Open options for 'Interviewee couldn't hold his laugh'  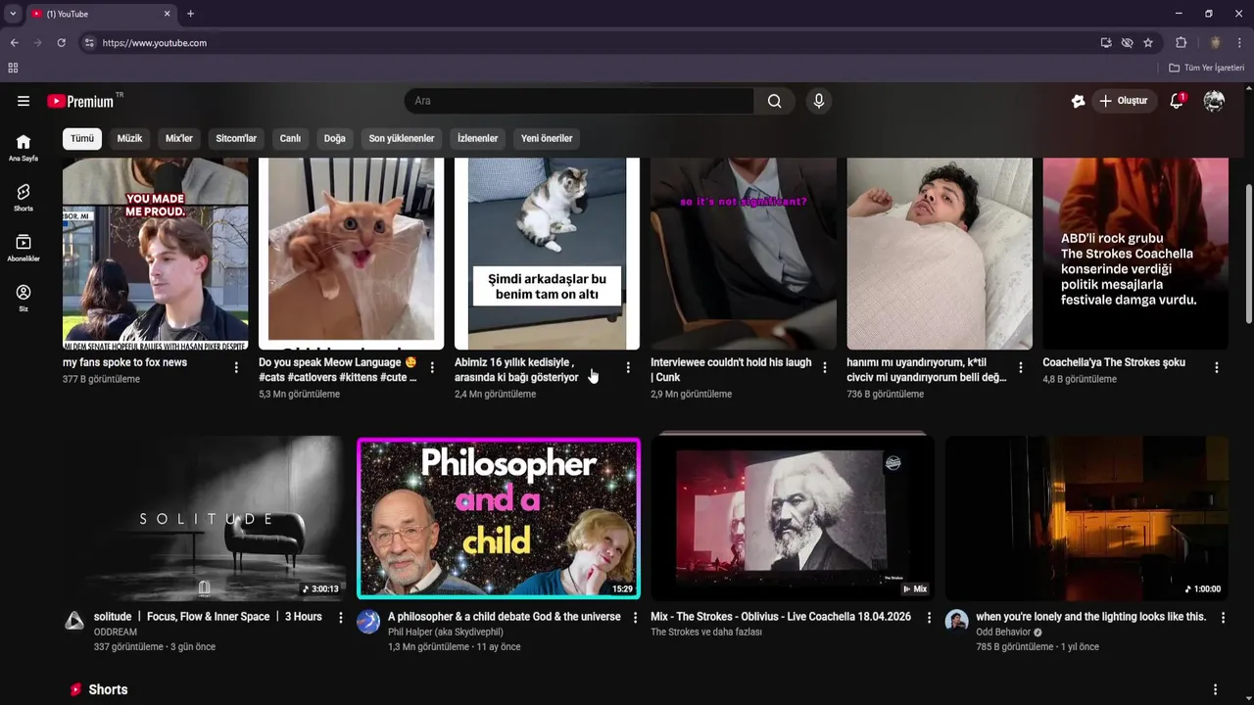click(824, 367)
